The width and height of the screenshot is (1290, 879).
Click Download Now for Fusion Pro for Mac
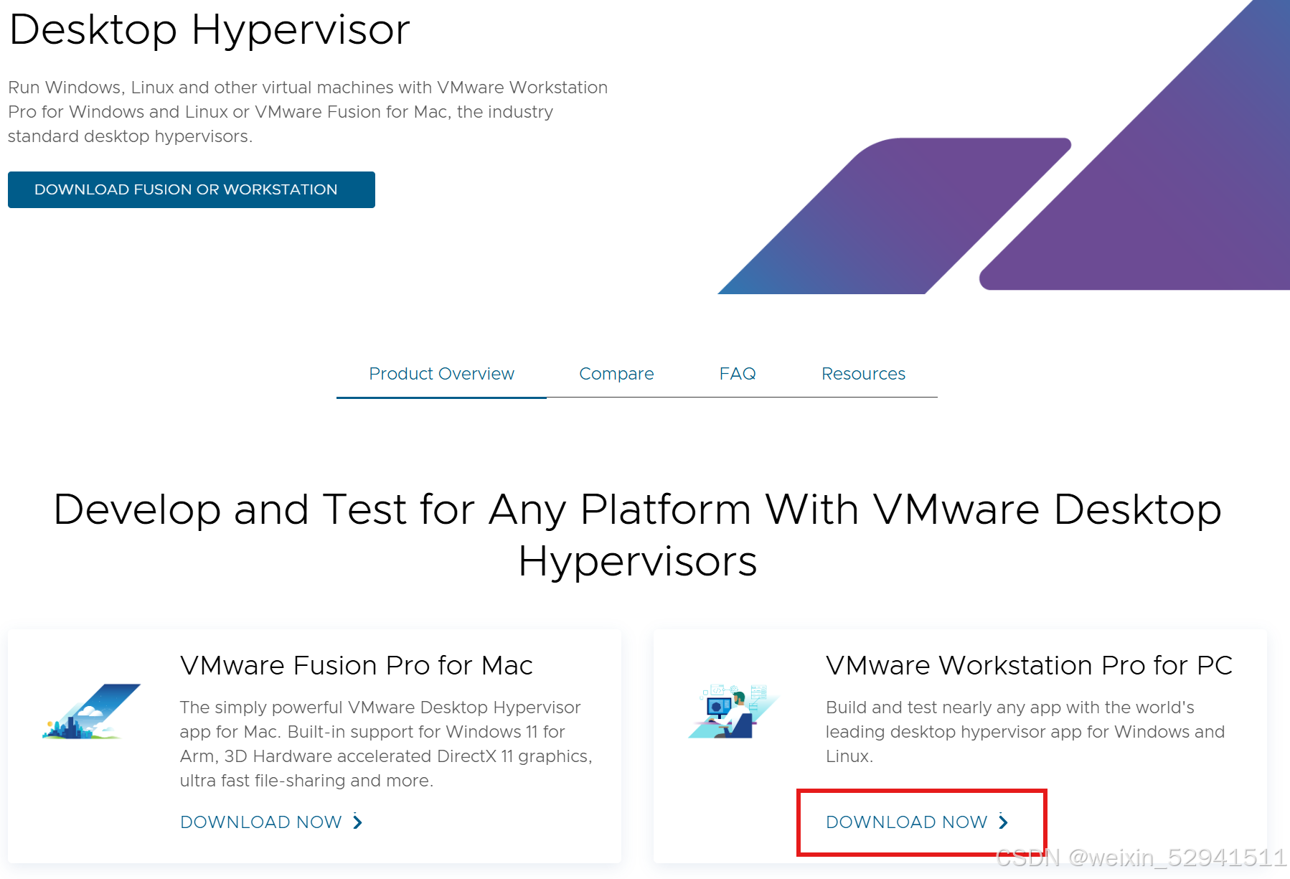tap(261, 822)
